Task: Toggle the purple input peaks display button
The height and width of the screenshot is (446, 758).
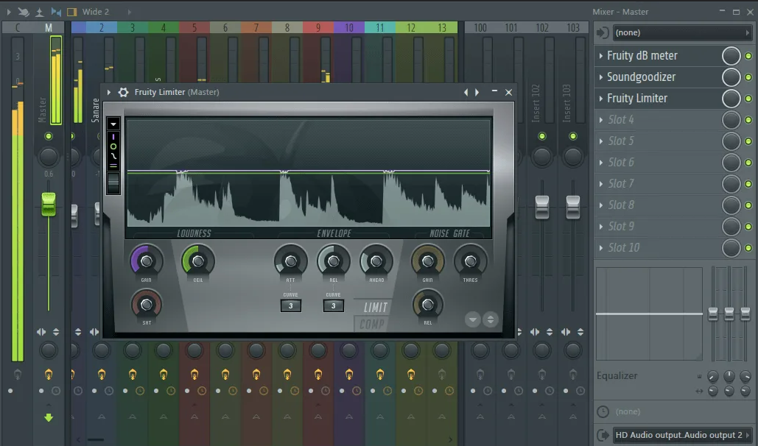Action: pyautogui.click(x=113, y=137)
